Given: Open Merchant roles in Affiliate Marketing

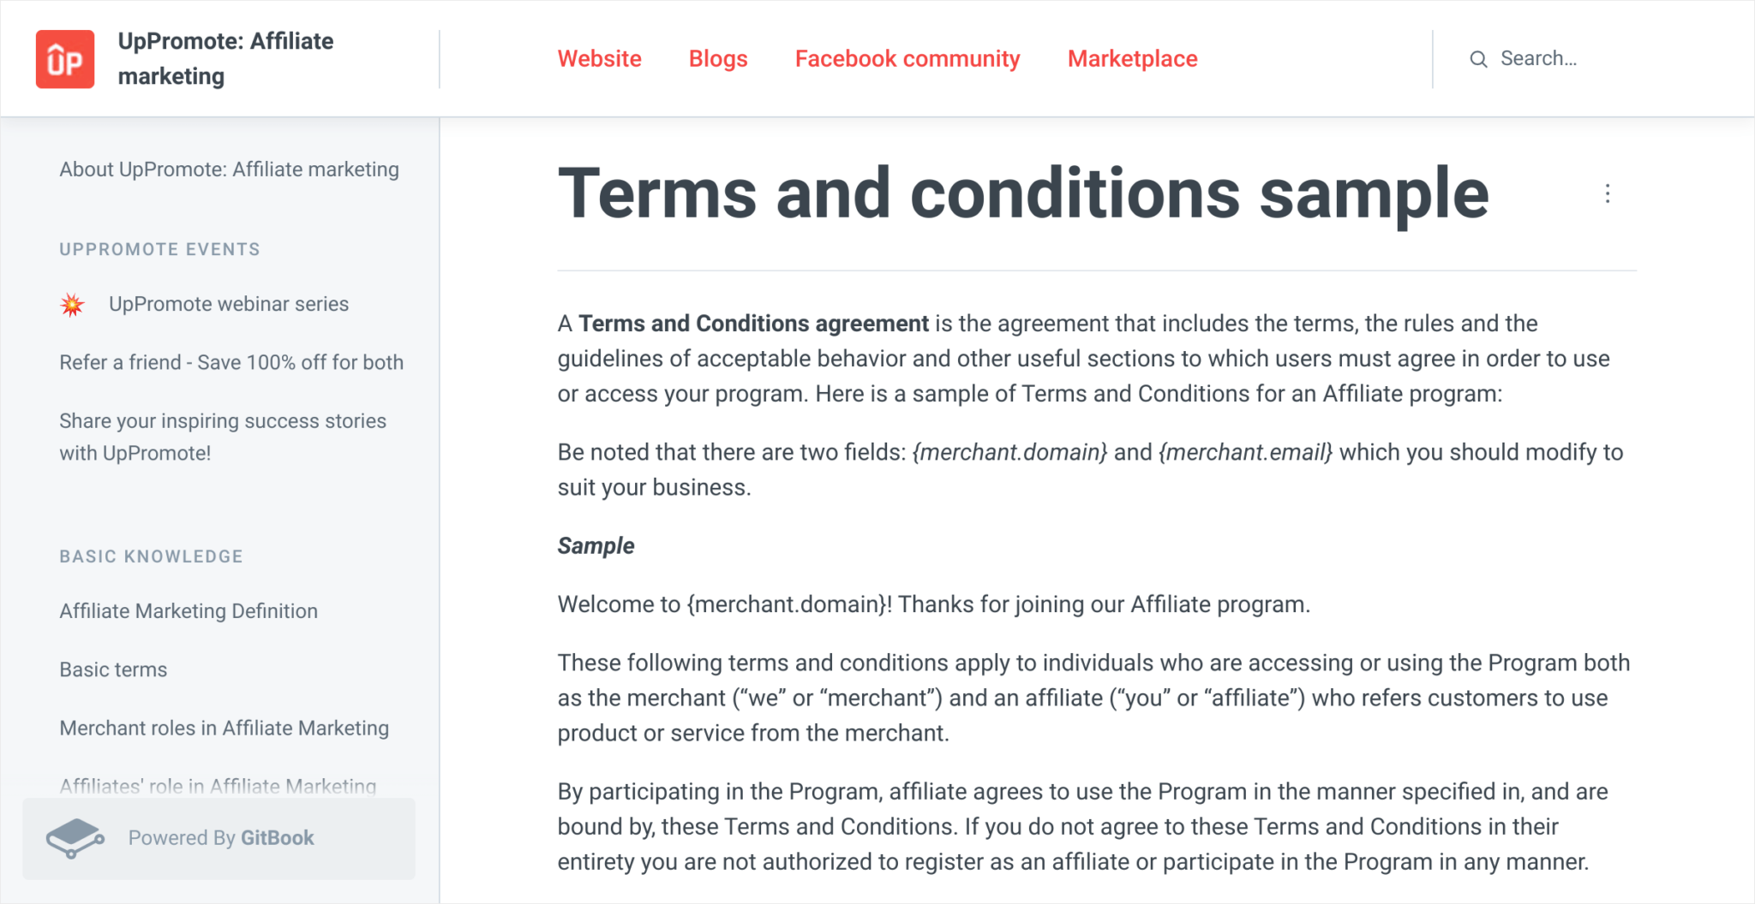Looking at the screenshot, I should [x=224, y=728].
